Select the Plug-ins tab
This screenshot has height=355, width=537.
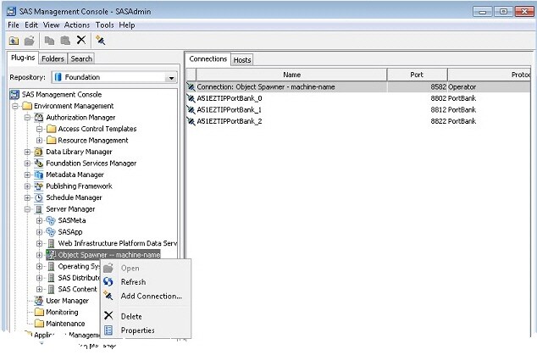pyautogui.click(x=23, y=58)
